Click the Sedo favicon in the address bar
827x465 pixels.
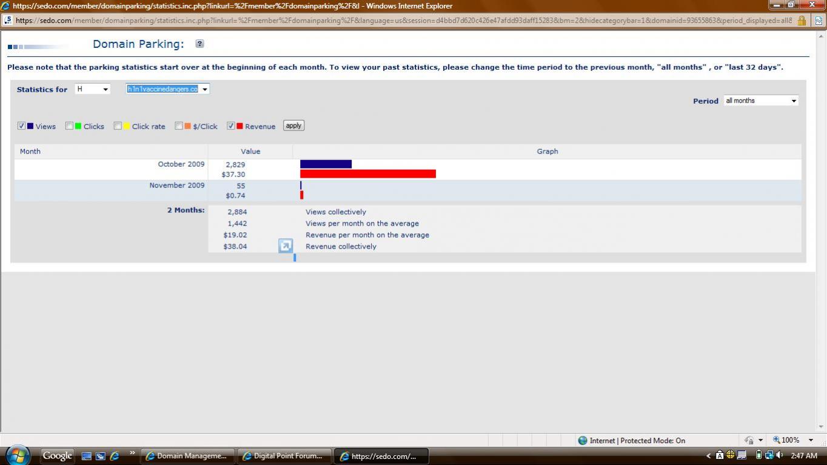point(8,20)
